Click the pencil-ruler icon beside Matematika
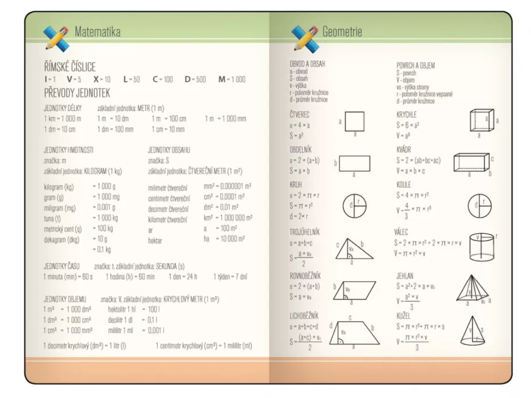Viewport: 531px width, 398px height. pyautogui.click(x=56, y=35)
